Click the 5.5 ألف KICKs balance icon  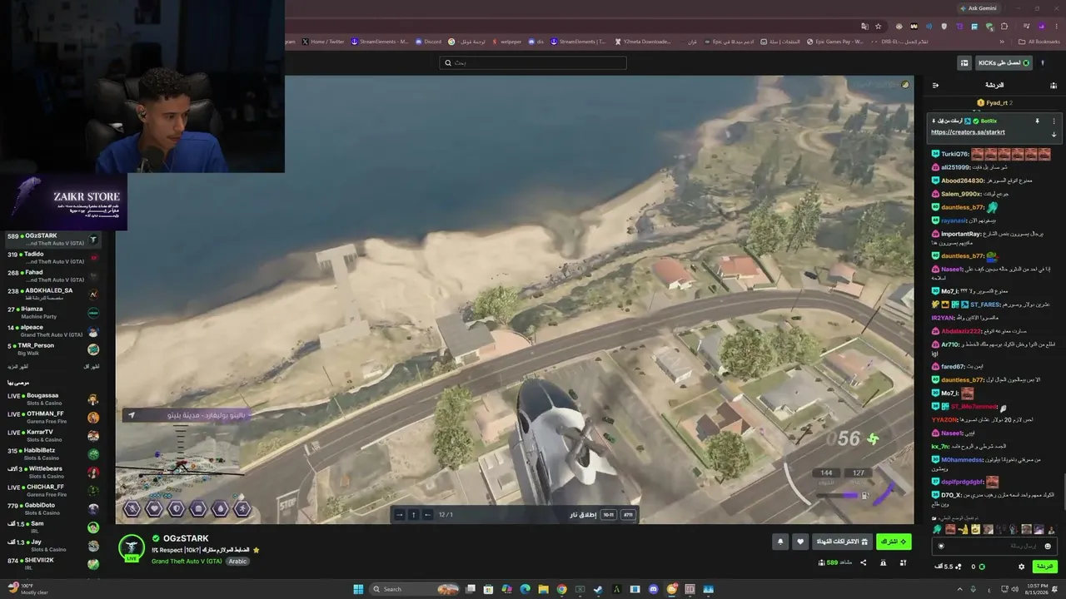[948, 567]
